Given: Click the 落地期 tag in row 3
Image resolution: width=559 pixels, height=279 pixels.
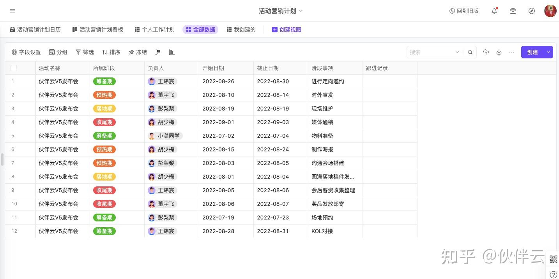Looking at the screenshot, I should click(x=104, y=109).
